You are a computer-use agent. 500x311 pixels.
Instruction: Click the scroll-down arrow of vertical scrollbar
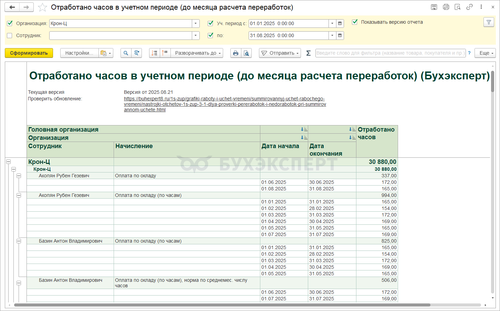pos(492,298)
